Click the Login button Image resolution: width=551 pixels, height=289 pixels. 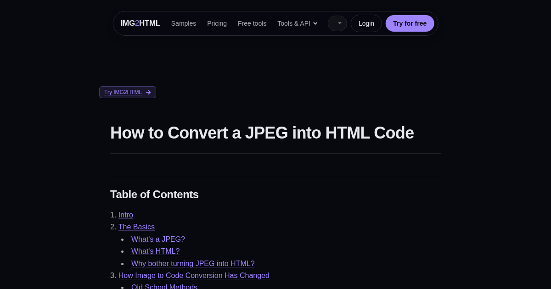pos(366,23)
